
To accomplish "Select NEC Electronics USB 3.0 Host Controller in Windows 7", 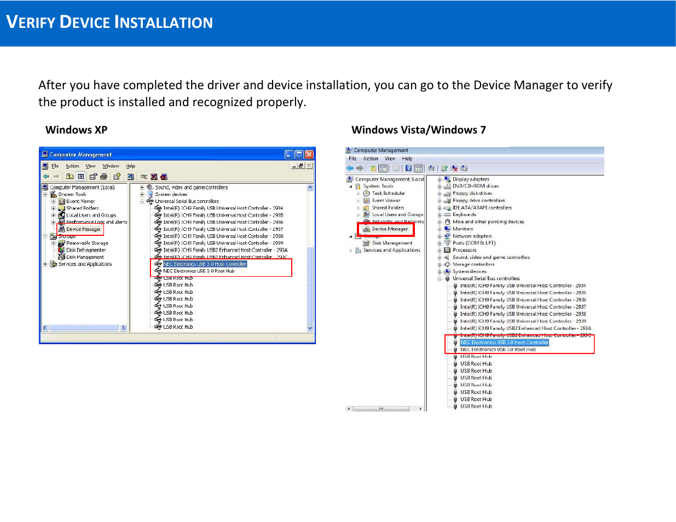I will (504, 343).
